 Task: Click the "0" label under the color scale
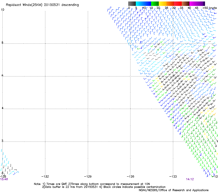coord(129,8)
